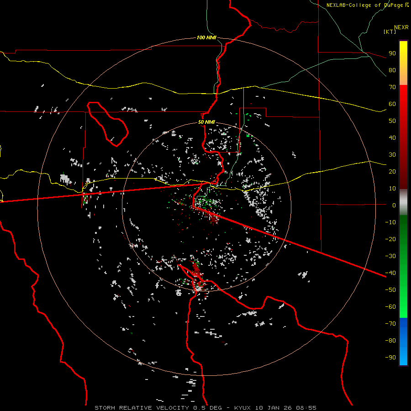
Task: Click the STORM RELATIVE VELOCITY 0.5 DEG caption
Action: [x=158, y=408]
